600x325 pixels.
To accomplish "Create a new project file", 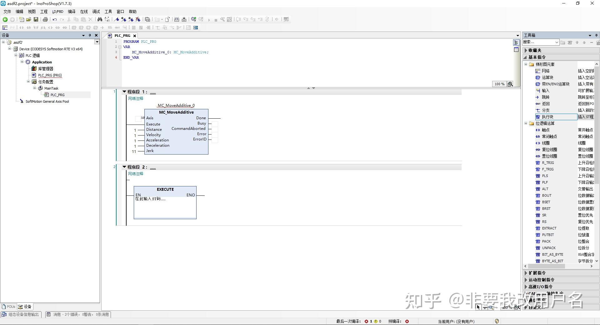I will tap(21, 19).
